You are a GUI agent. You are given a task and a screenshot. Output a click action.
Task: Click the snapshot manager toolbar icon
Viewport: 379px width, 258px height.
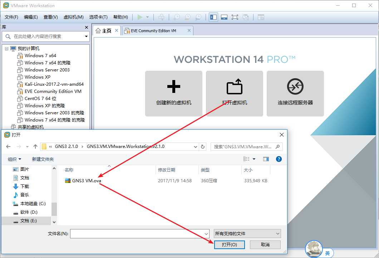[198, 17]
